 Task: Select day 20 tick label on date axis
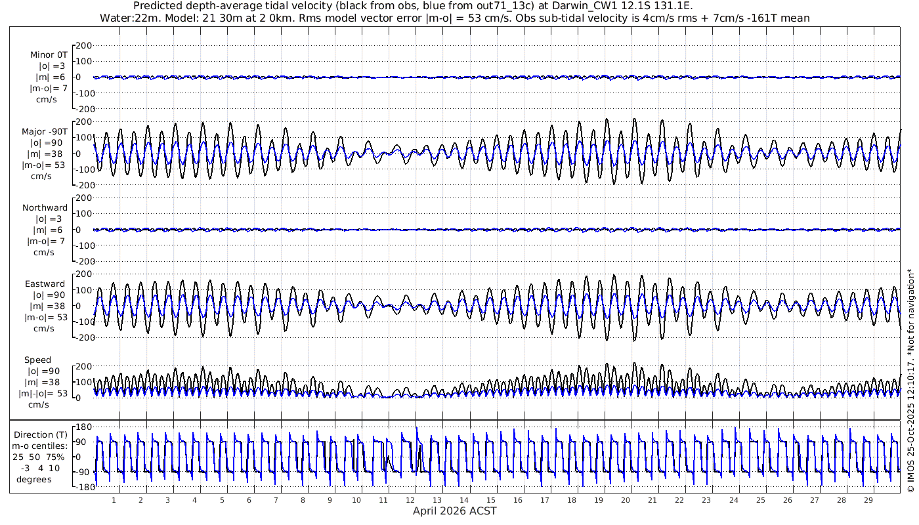pyautogui.click(x=626, y=500)
